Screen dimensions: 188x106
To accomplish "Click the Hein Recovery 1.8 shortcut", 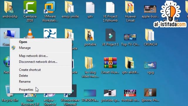I will click(x=30, y=95).
